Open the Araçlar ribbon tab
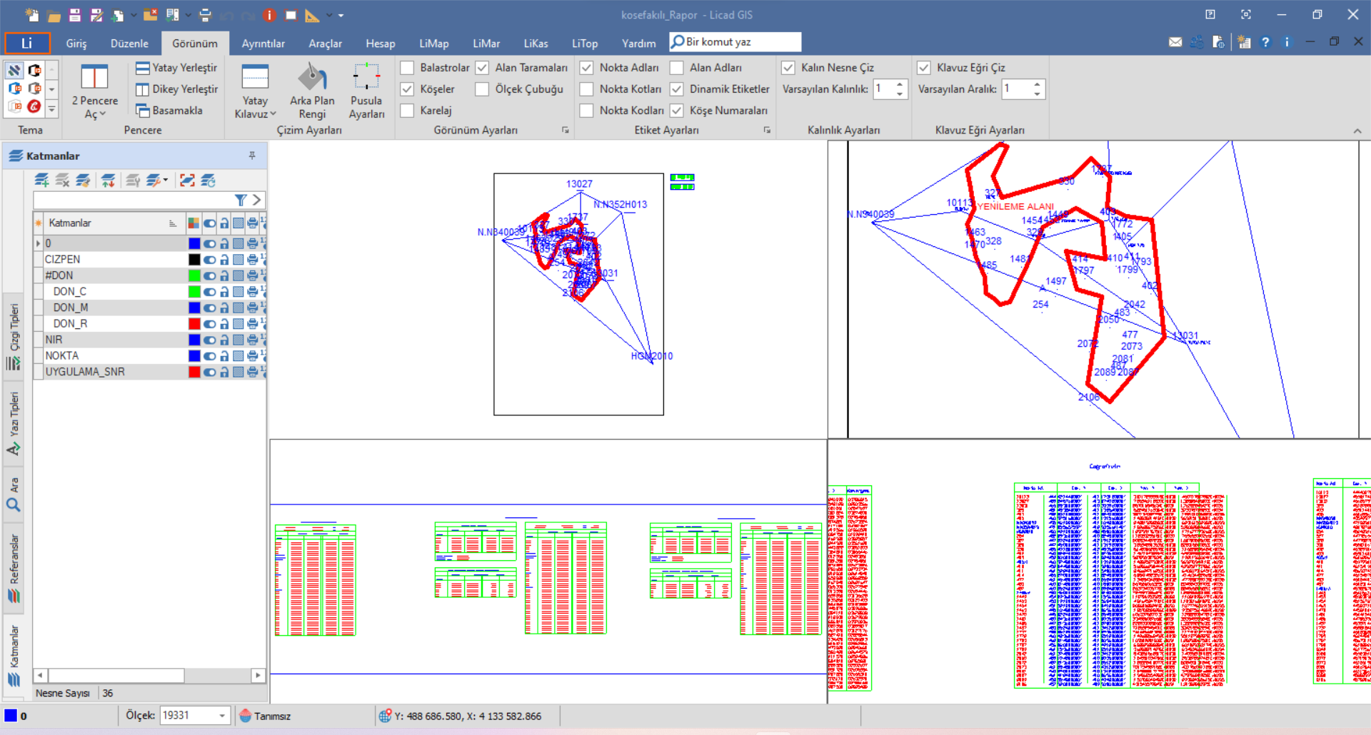 (x=325, y=44)
